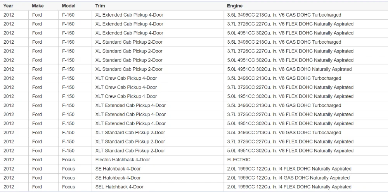This screenshot has height=193, width=388.
Task: Select first XLT Extended Cab Pickup trim cell
Action: pyautogui.click(x=130, y=105)
